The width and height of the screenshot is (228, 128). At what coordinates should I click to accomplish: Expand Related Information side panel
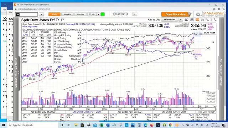tap(221, 72)
